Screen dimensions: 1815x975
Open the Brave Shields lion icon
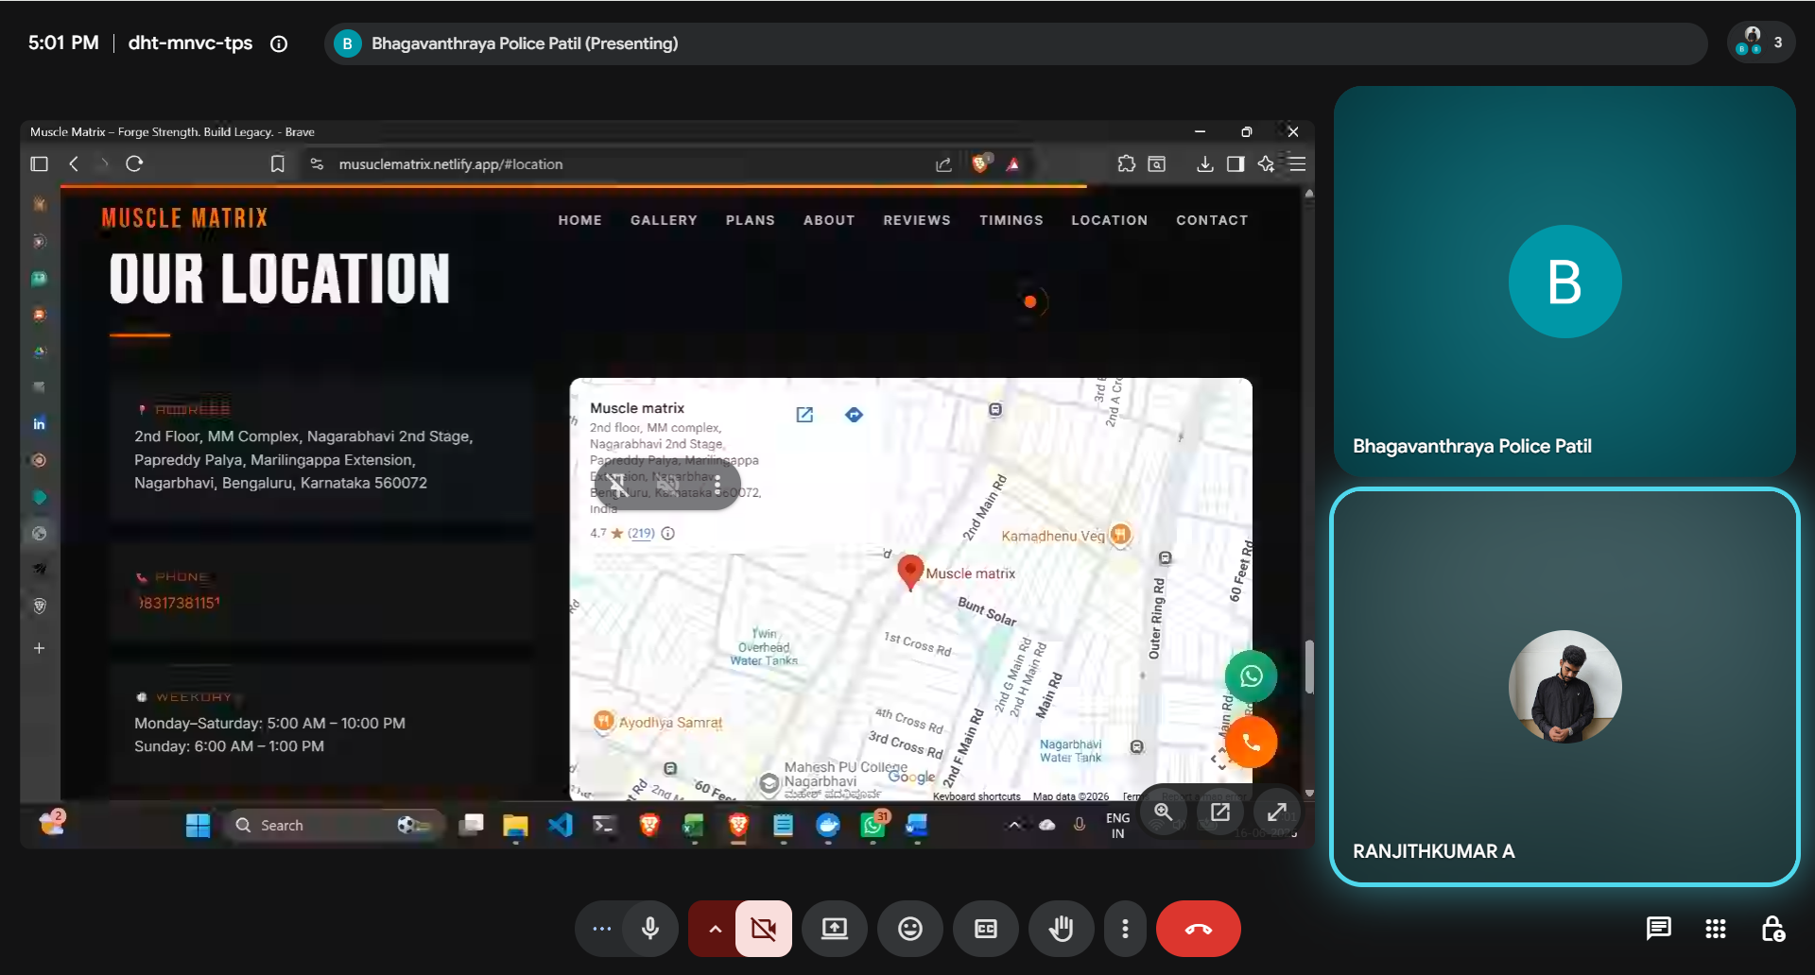[980, 163]
